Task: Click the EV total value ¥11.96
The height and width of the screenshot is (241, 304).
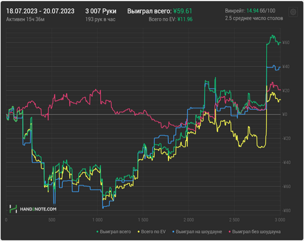Action: 185,20
